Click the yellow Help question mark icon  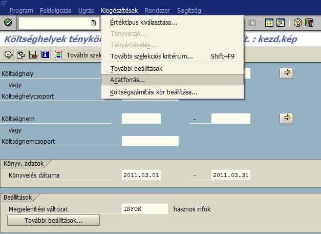[298, 23]
